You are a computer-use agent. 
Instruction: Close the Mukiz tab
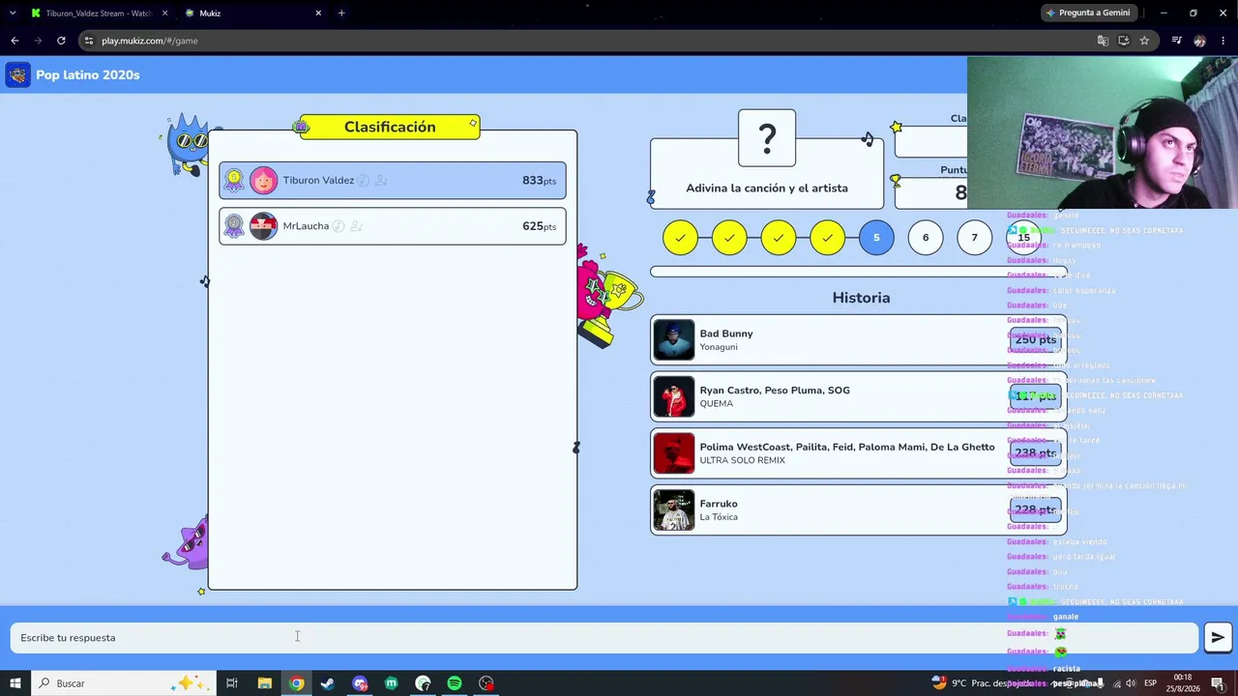[x=318, y=14]
